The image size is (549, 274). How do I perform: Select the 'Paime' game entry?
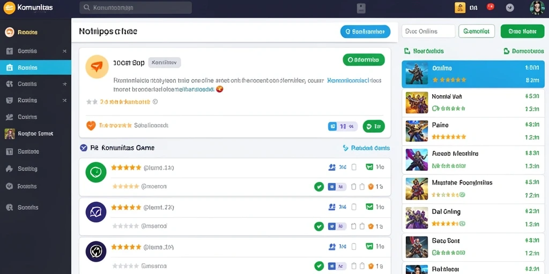473,132
